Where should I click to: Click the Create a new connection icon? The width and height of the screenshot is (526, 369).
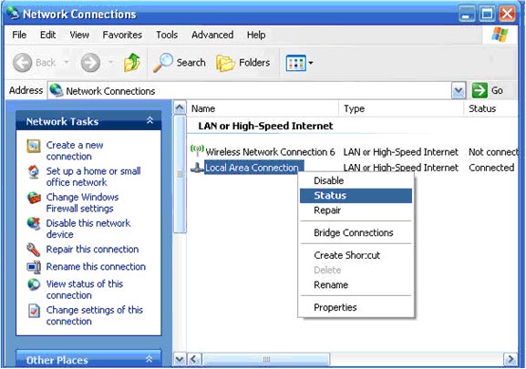[34, 146]
